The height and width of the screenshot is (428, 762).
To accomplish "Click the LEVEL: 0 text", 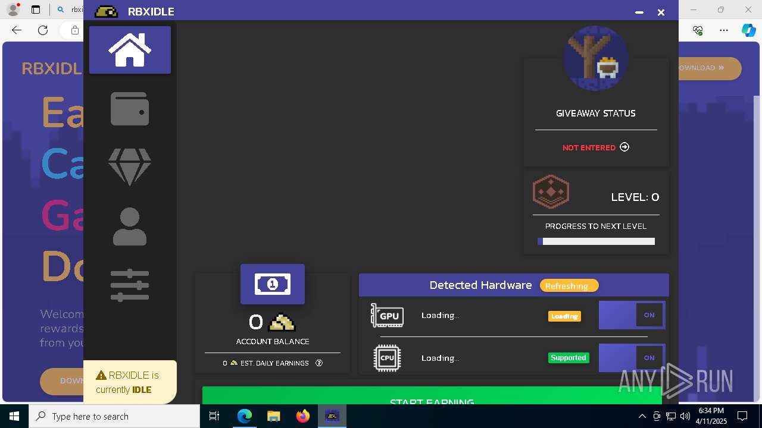I will click(635, 197).
